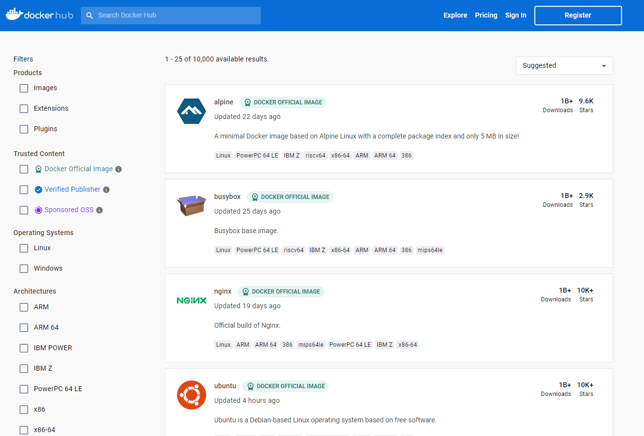
Task: Click the orange Ubuntu logo
Action: tap(192, 395)
